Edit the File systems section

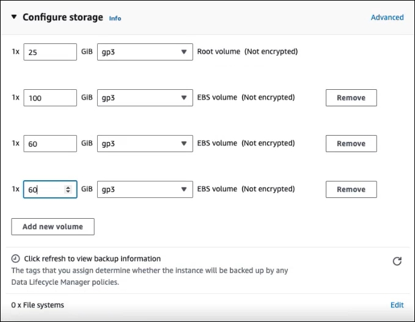(x=397, y=305)
